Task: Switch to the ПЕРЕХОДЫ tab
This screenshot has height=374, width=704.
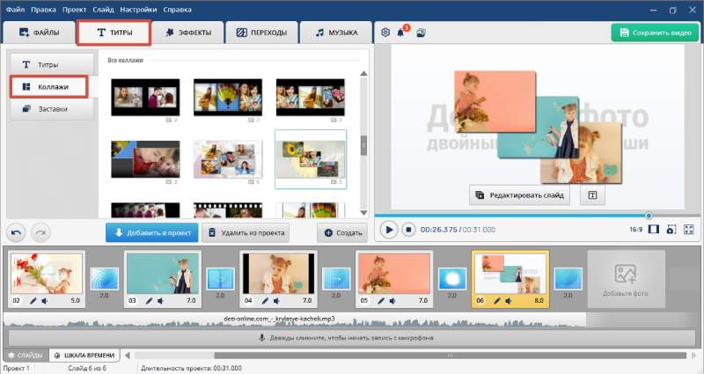Action: (261, 33)
